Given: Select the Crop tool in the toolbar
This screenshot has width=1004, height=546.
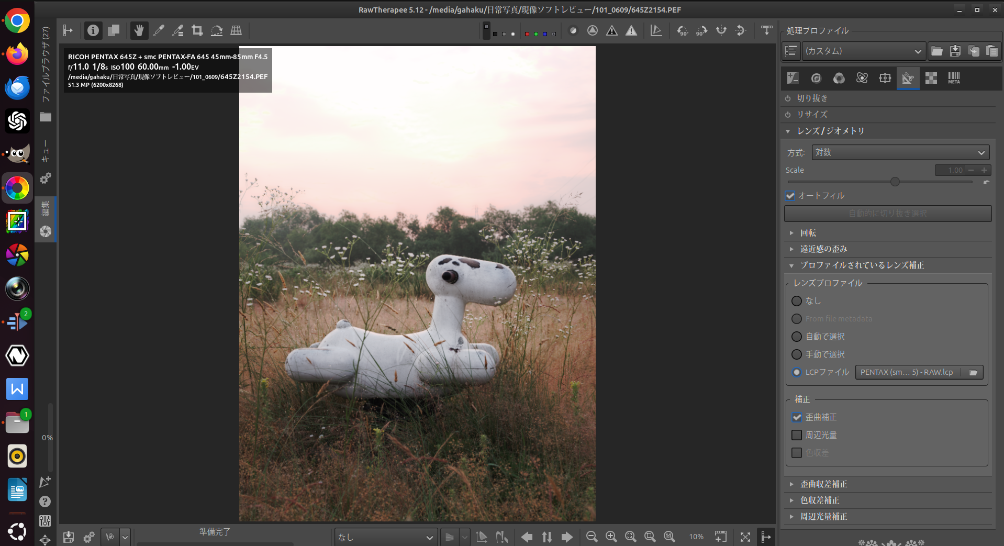Looking at the screenshot, I should tap(197, 30).
